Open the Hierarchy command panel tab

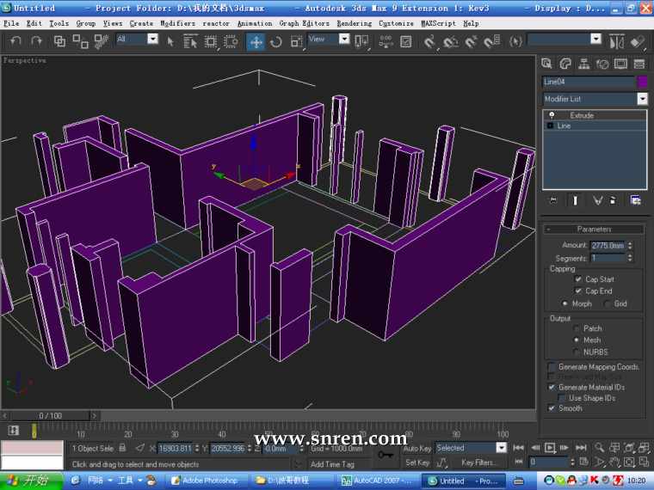pos(583,64)
